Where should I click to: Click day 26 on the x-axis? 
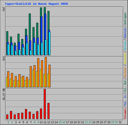click(101, 122)
